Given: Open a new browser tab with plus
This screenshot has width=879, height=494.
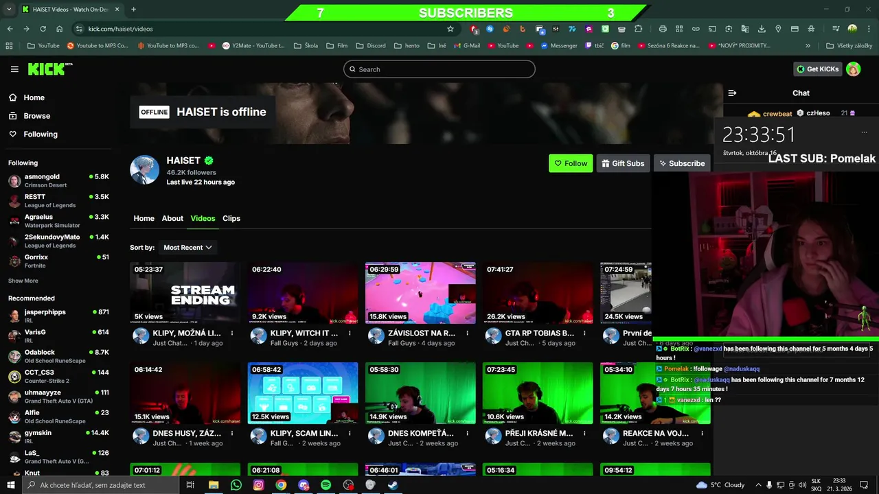Looking at the screenshot, I should coord(133,10).
